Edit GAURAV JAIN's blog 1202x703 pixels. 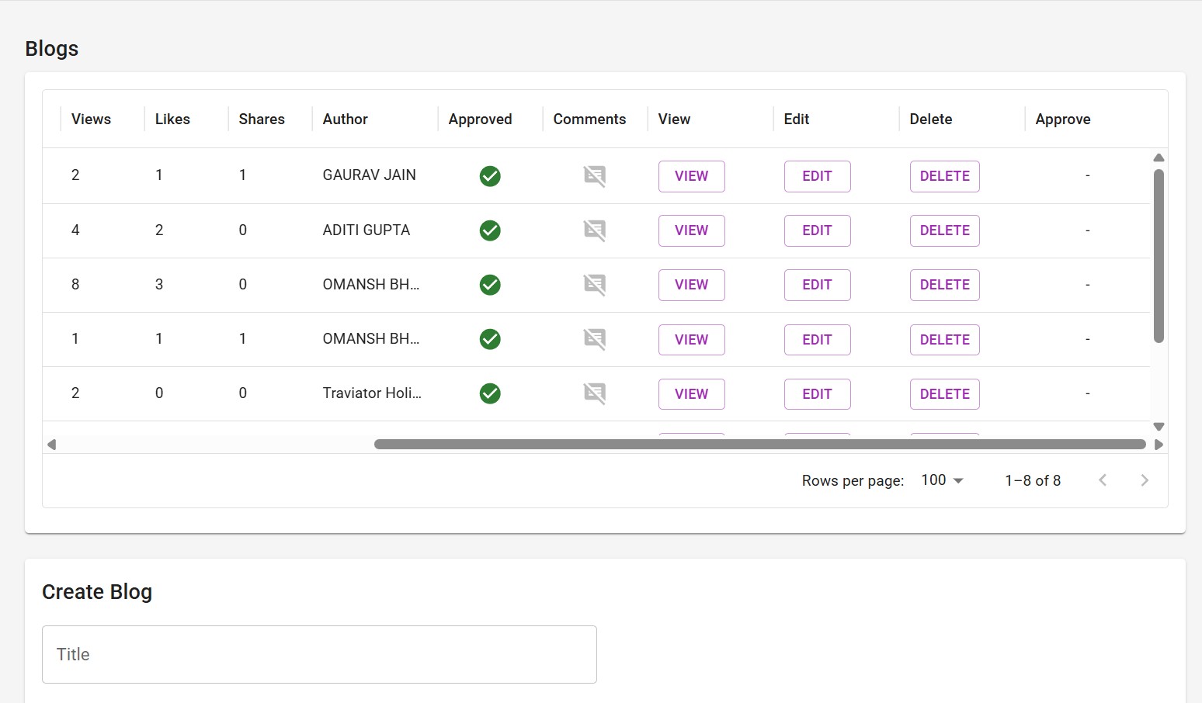click(818, 176)
